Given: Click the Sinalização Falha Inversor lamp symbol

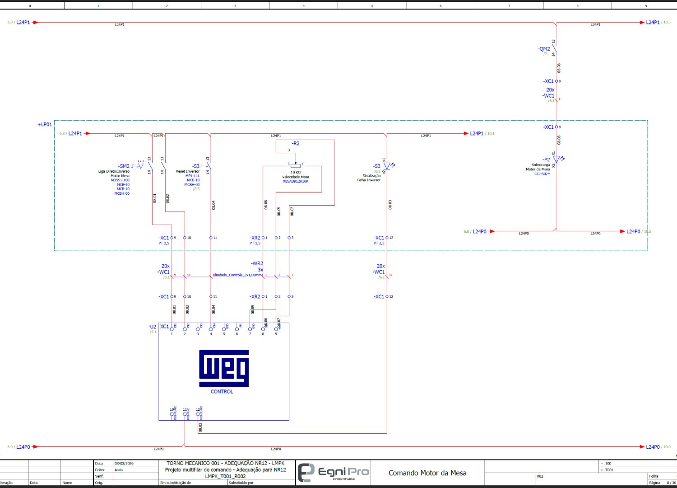Looking at the screenshot, I should [387, 166].
